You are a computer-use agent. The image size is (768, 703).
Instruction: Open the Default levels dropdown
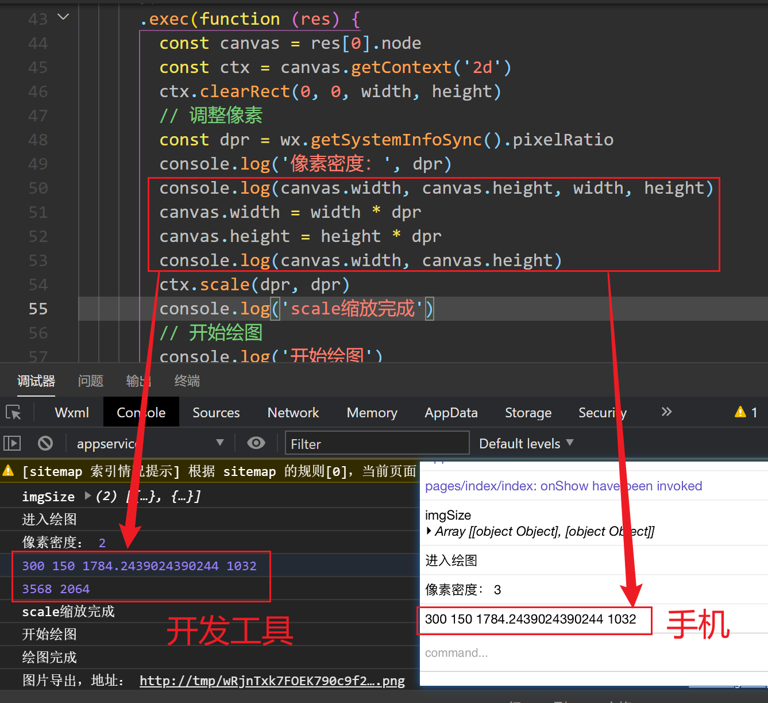coord(526,443)
